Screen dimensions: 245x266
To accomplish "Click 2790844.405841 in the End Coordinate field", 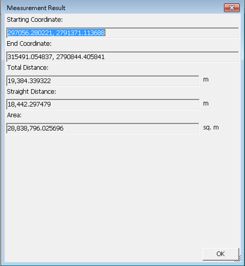I will (x=80, y=57).
